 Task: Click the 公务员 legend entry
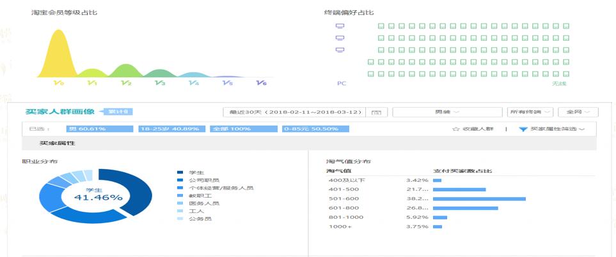coord(195,219)
